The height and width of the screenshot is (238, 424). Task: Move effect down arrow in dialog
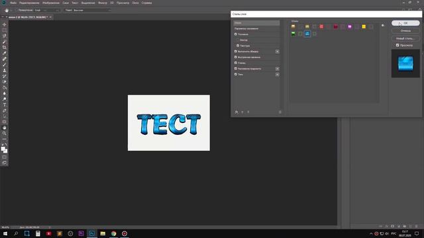[248, 112]
